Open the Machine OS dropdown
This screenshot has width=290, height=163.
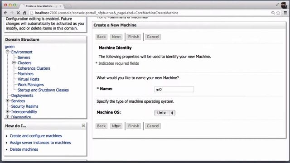(x=164, y=113)
